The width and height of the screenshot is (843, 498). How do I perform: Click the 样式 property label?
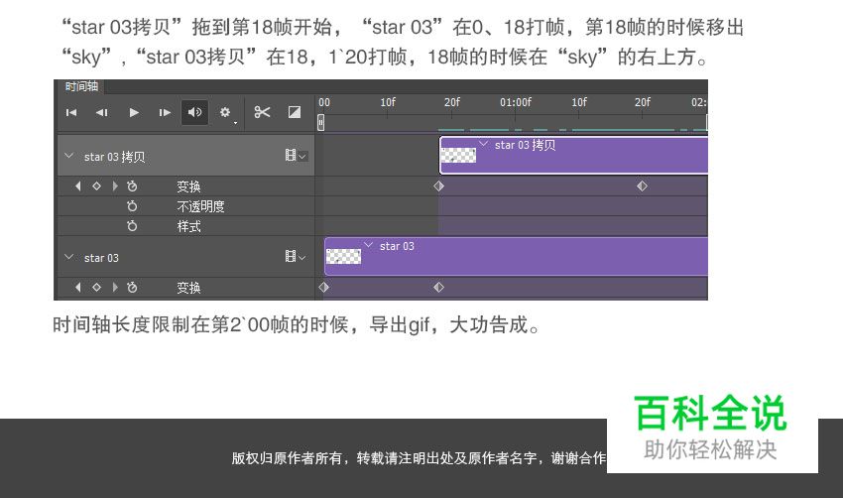[188, 226]
